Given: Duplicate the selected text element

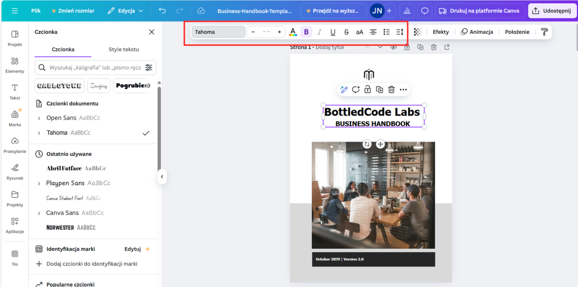Looking at the screenshot, I should click(379, 90).
